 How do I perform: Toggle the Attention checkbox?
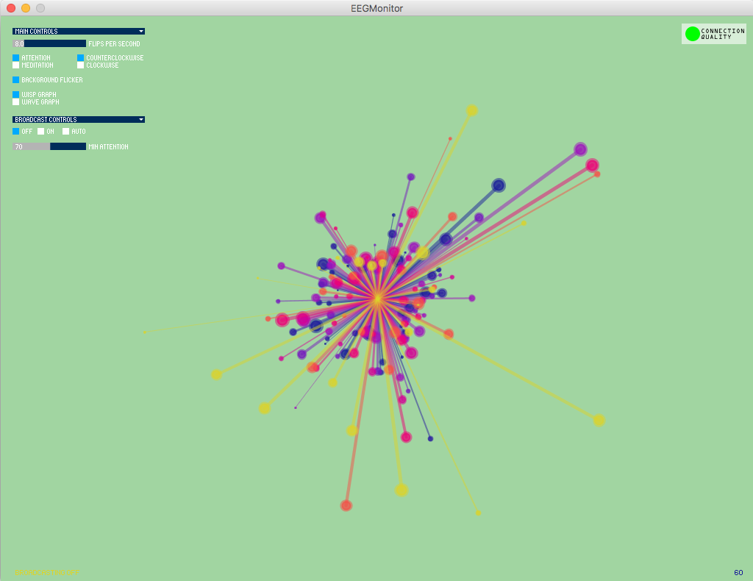tap(16, 57)
